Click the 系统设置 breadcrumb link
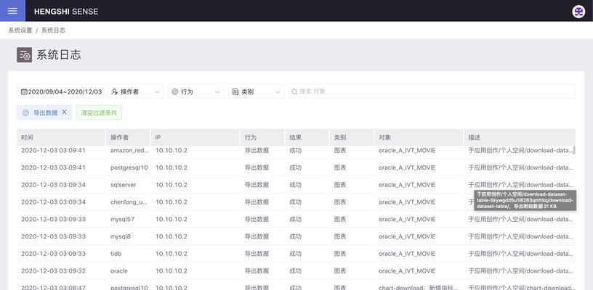The image size is (593, 290). click(20, 30)
